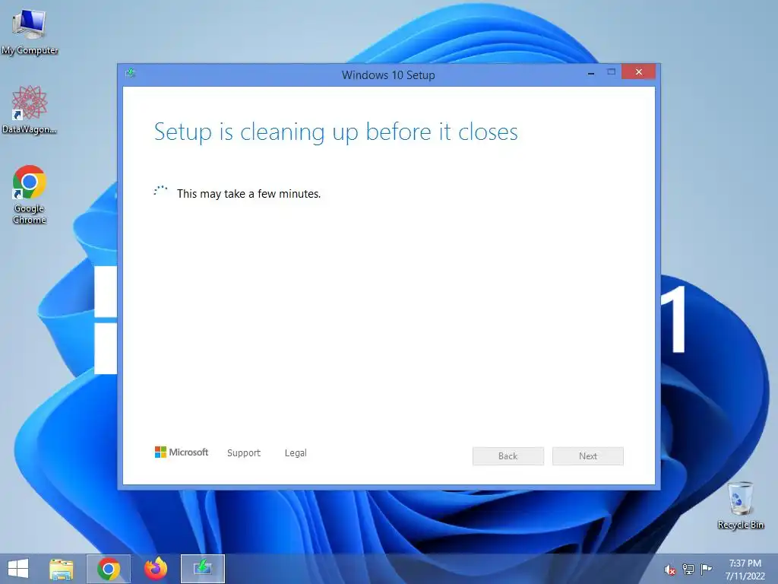778x584 pixels.
Task: Click the muted volume tray icon
Action: [x=670, y=570]
